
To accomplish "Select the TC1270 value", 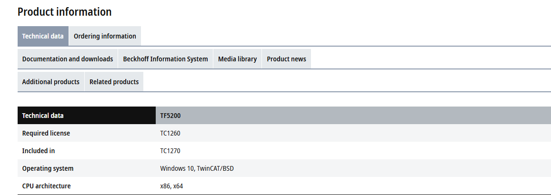I will [x=170, y=151].
